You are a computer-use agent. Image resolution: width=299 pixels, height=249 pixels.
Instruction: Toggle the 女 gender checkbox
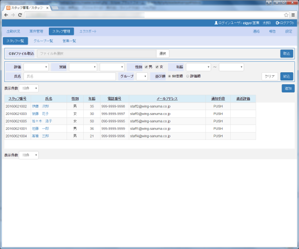pyautogui.click(x=157, y=67)
